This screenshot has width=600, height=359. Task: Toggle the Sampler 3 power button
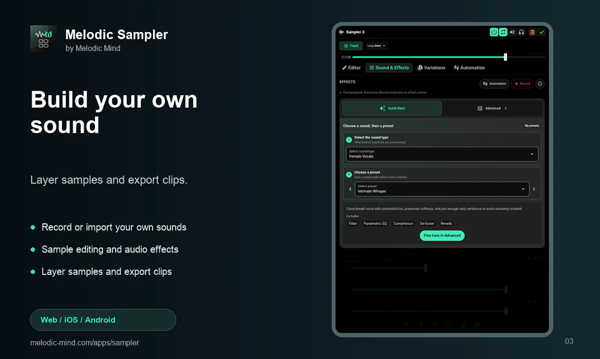[494, 32]
